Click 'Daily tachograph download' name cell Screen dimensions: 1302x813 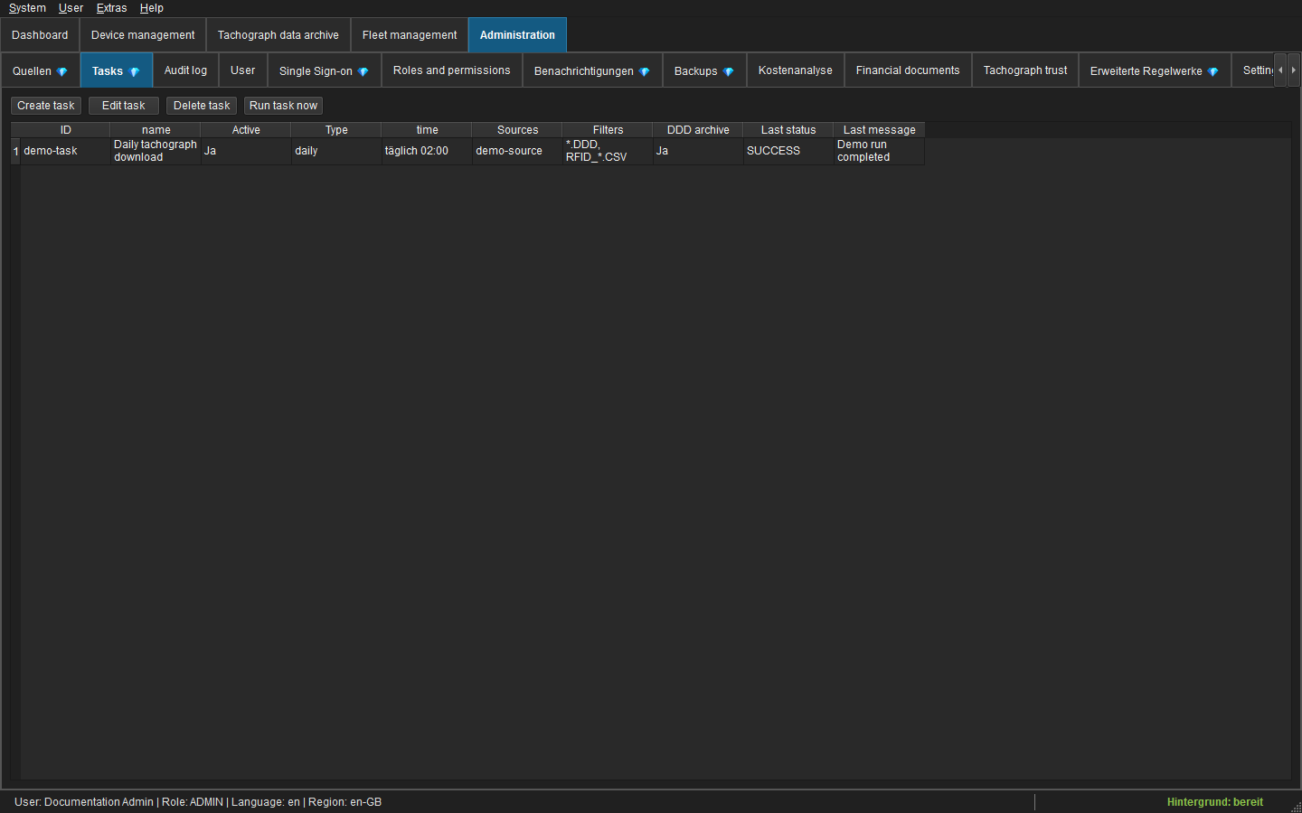156,151
